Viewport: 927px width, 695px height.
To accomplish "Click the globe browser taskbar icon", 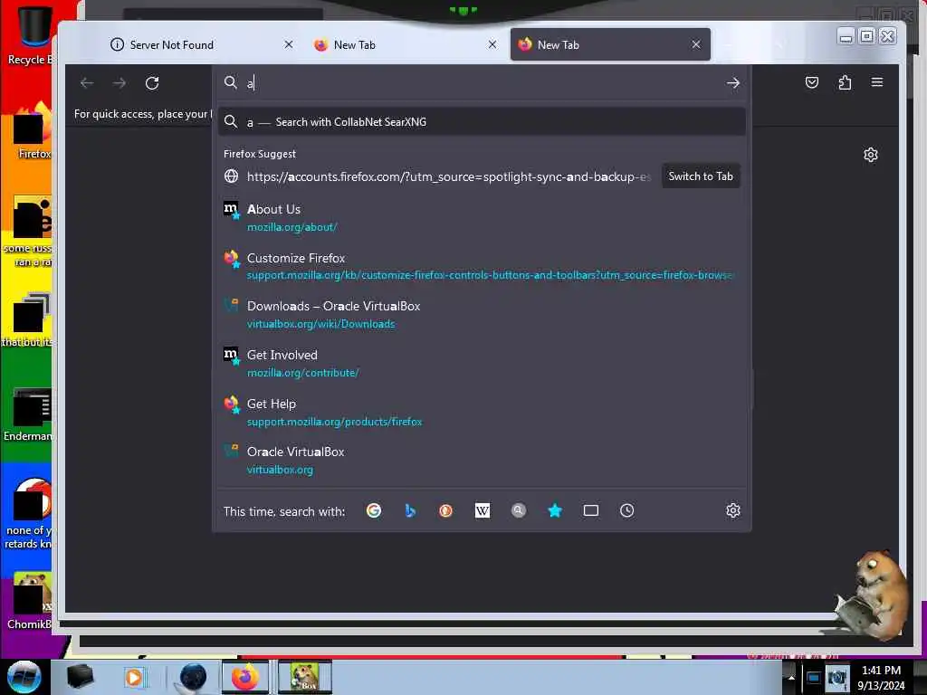I will 193,677.
